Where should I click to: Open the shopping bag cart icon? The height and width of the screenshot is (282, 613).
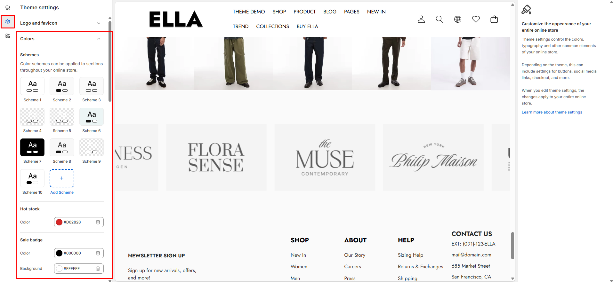(x=494, y=19)
